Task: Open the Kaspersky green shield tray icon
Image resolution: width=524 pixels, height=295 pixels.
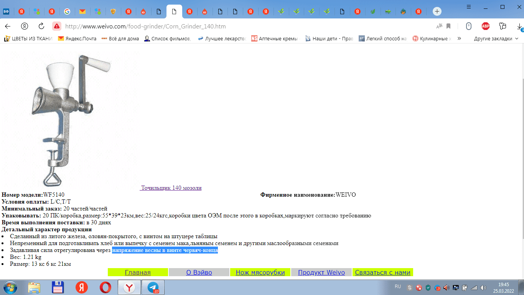Action: (428, 287)
